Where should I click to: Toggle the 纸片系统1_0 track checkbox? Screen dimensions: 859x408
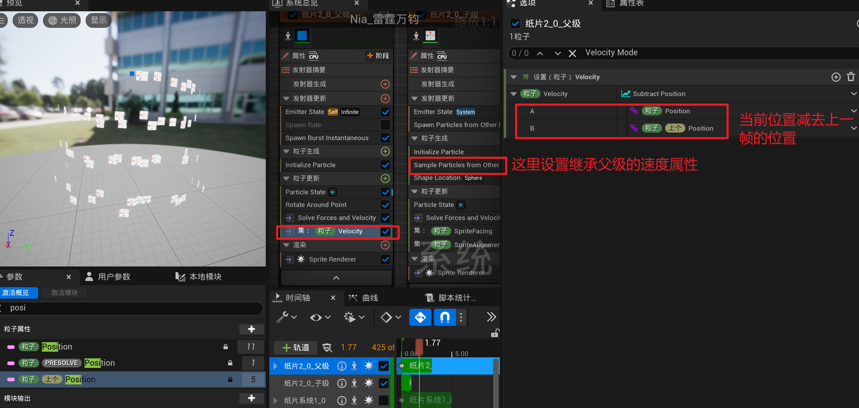[x=384, y=400]
